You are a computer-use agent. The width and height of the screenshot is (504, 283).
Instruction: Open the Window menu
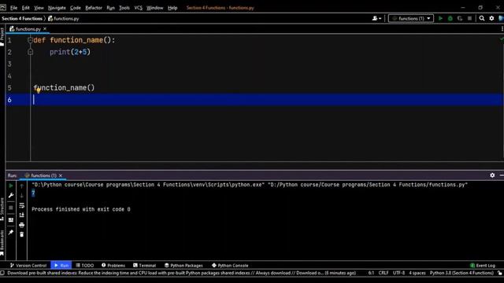[x=154, y=8]
